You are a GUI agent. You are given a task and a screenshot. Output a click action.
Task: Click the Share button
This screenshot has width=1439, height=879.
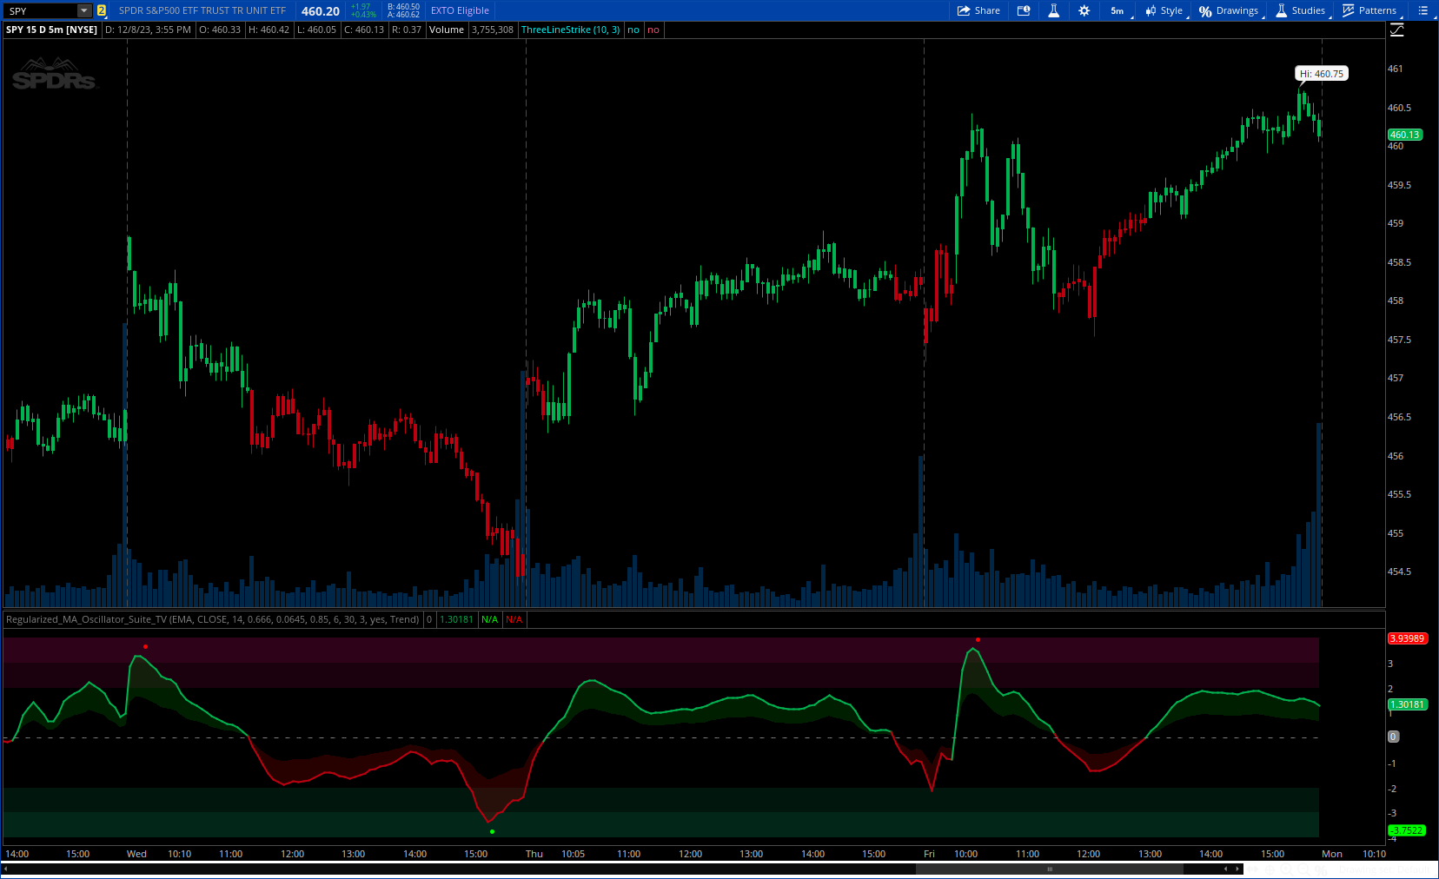click(978, 10)
